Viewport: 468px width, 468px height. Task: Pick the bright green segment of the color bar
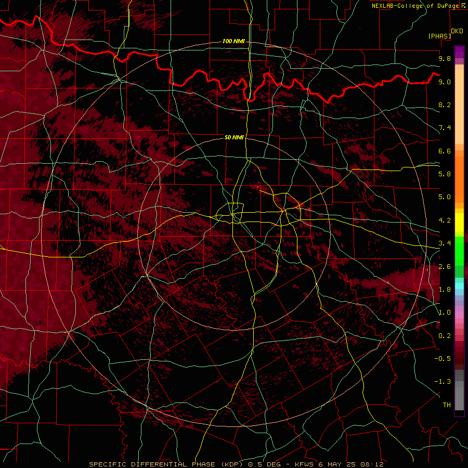[x=459, y=251]
